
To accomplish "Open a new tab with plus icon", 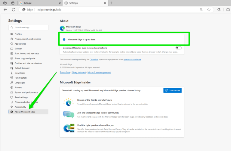I will point(111,3).
